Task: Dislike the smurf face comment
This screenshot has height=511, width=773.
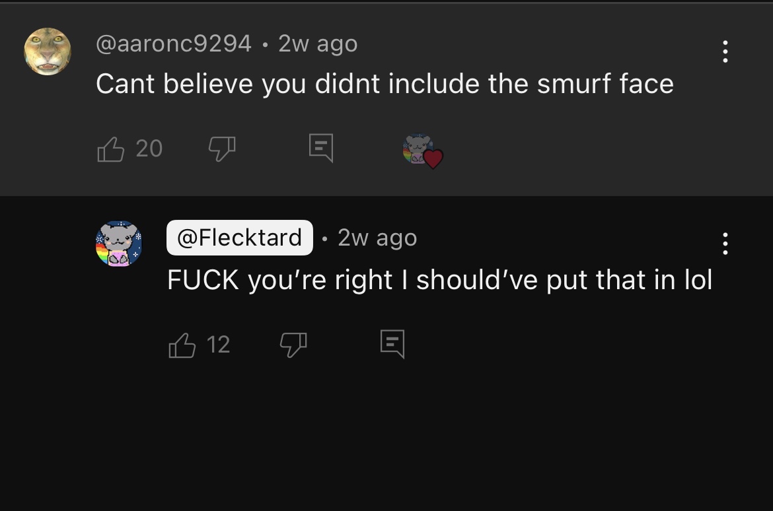Action: 222,149
